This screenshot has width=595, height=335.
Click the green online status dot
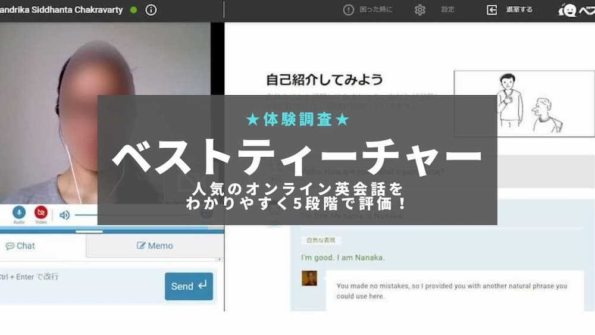coord(133,10)
